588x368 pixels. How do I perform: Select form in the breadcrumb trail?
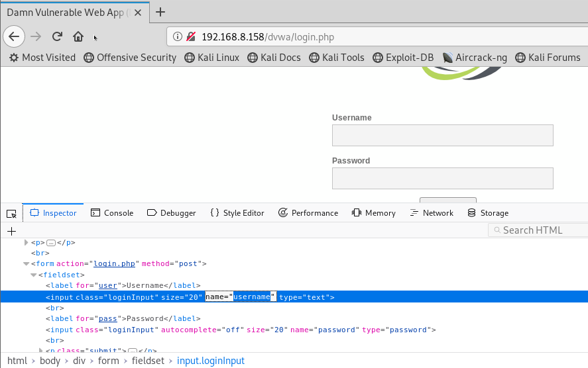tap(108, 361)
